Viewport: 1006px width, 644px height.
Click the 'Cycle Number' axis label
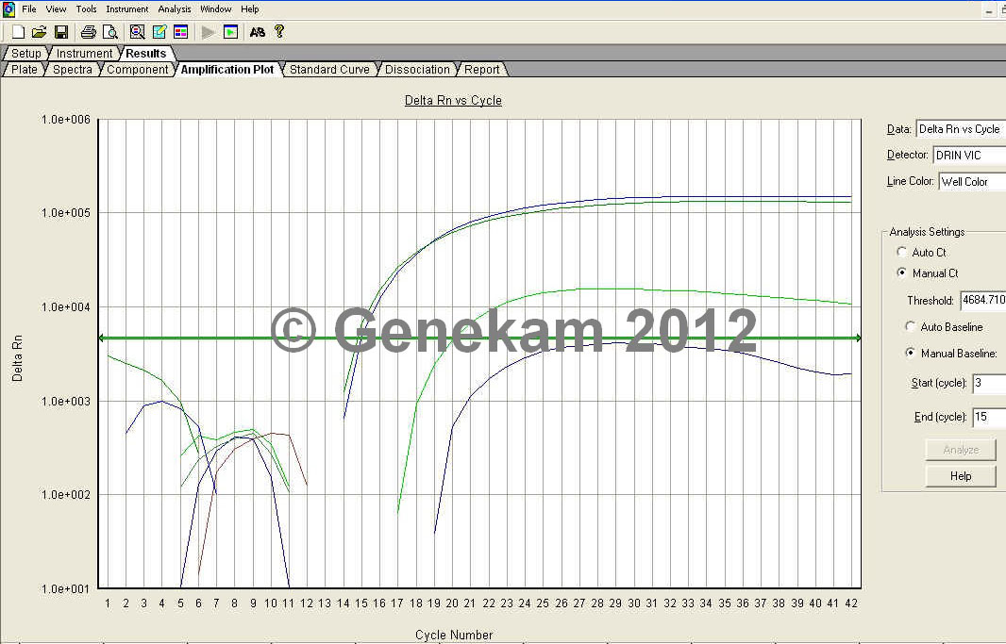[454, 635]
